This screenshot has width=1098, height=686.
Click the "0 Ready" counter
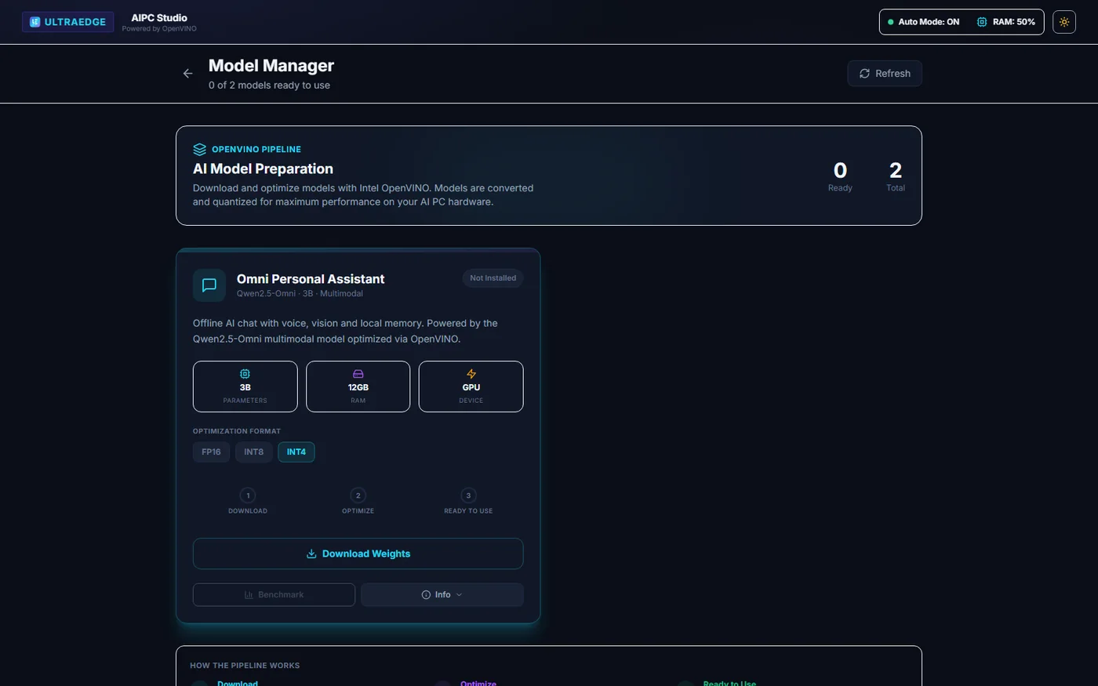pyautogui.click(x=840, y=176)
